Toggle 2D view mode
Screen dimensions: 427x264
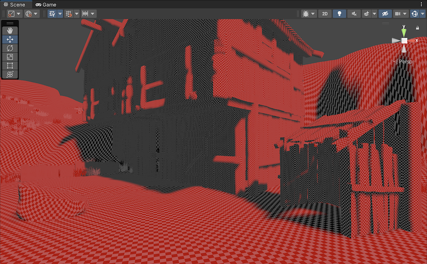click(x=325, y=14)
